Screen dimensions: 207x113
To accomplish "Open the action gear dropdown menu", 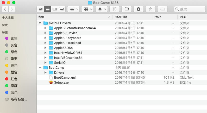I will click(101, 9).
